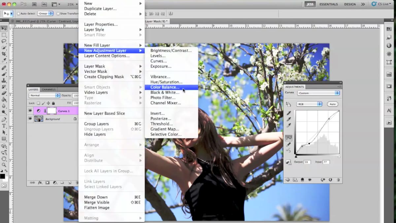Screen dimensions: 396x223
Task: Select the Lasso tool
Action: point(4,41)
